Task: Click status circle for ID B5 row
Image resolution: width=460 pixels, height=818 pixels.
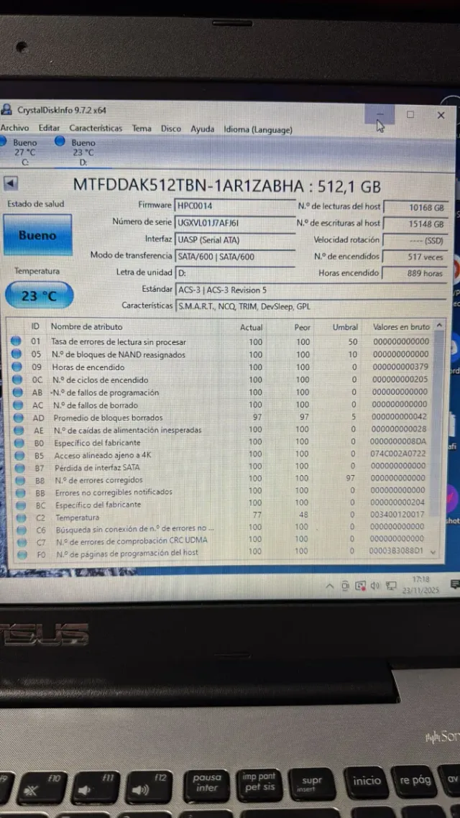Action: click(x=19, y=455)
